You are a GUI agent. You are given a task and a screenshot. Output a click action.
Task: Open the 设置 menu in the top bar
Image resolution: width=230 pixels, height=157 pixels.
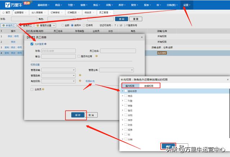point(187,5)
